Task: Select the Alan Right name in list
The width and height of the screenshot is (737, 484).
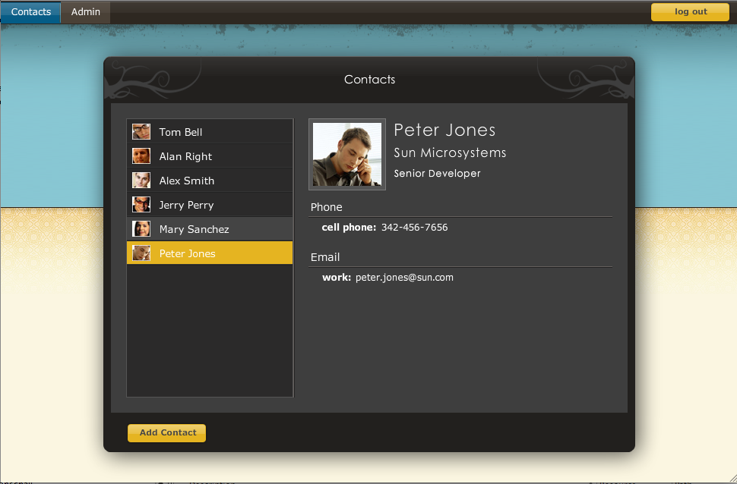Action: (185, 156)
